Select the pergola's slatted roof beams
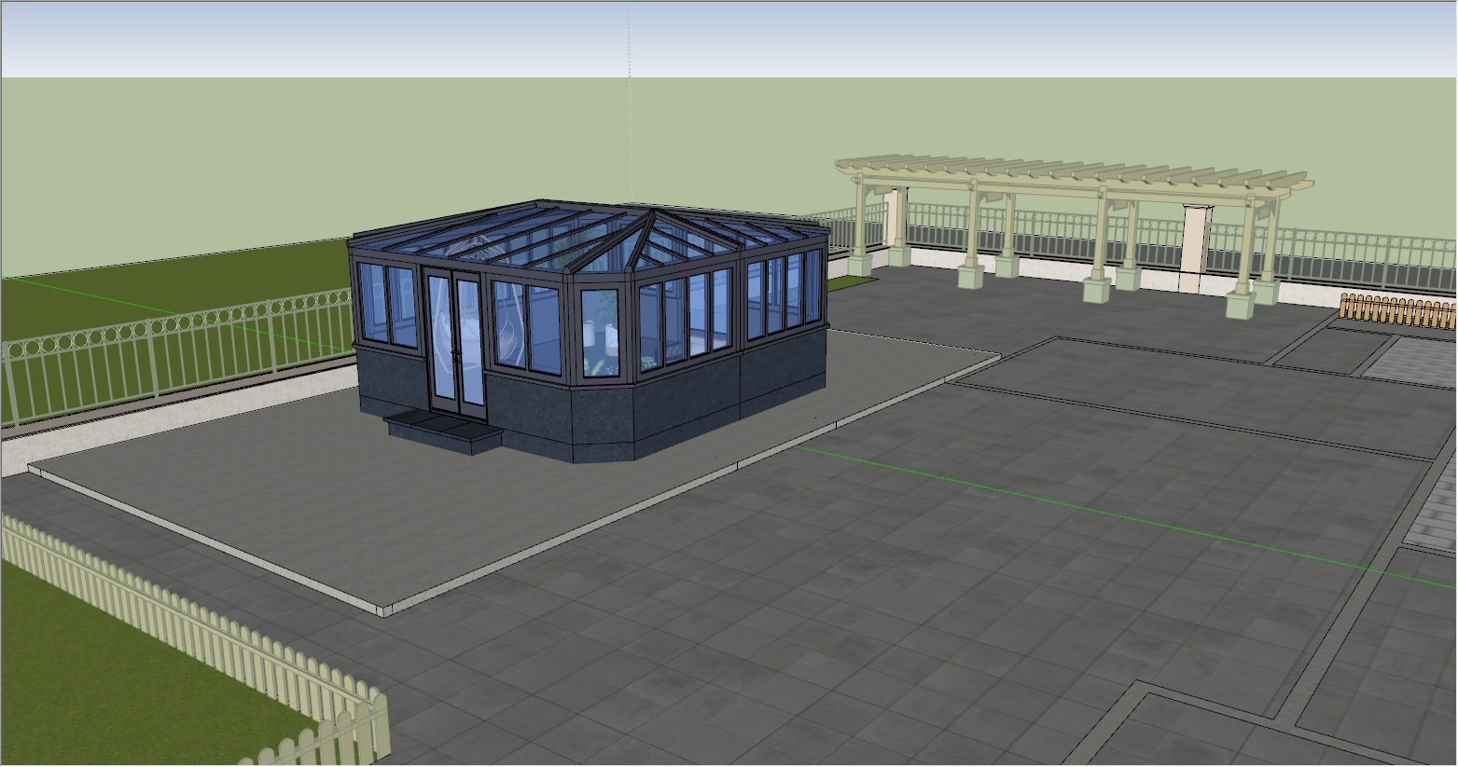The width and height of the screenshot is (1458, 767). (1073, 174)
